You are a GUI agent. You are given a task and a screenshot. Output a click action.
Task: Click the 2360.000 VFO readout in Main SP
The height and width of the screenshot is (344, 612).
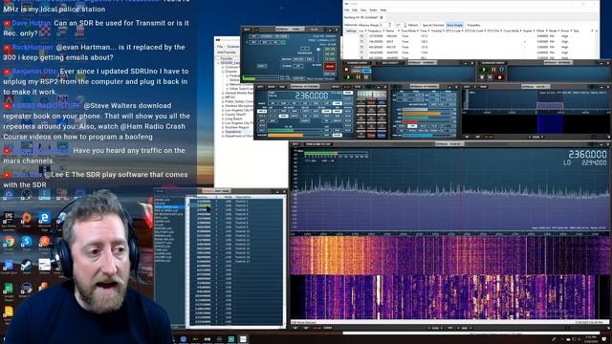[587, 154]
